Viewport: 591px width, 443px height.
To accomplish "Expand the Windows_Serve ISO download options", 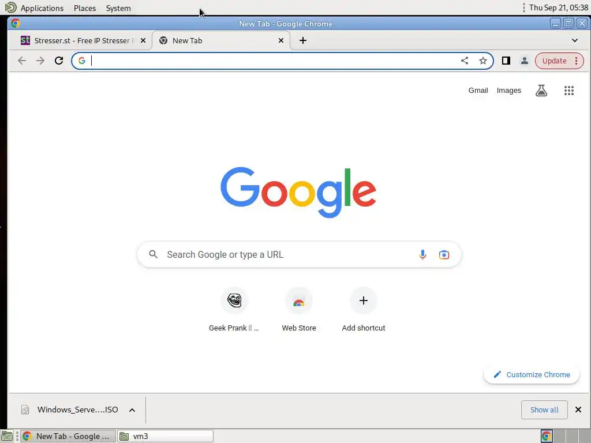I will (132, 410).
